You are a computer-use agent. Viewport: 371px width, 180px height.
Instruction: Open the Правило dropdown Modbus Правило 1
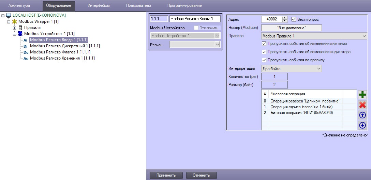(x=314, y=36)
